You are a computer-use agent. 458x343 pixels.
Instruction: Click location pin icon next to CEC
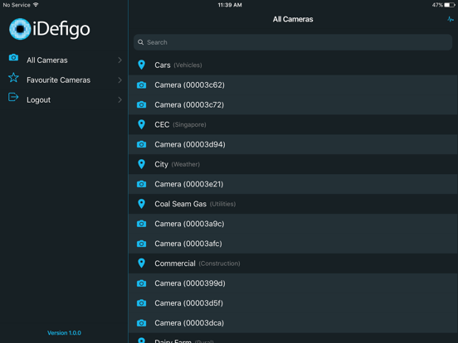(141, 124)
